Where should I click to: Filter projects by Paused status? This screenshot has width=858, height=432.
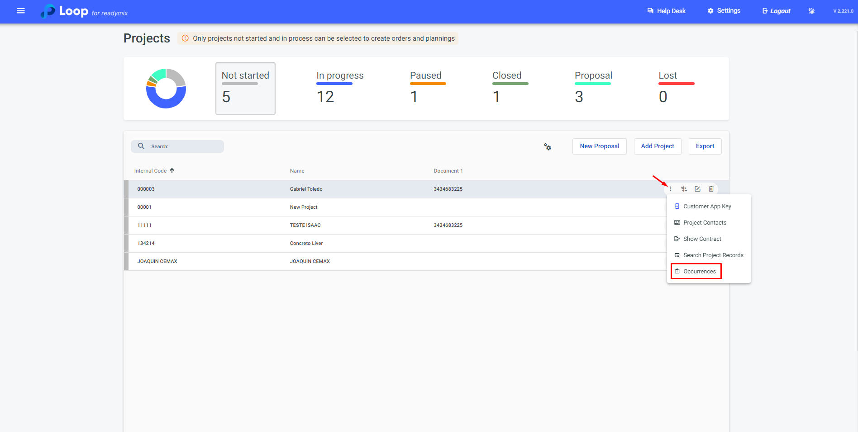(426, 89)
